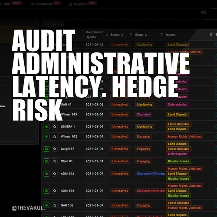Screen dimensions: 217x217
Task: Star the Cargill 67 row
Action: (x=55, y=149)
